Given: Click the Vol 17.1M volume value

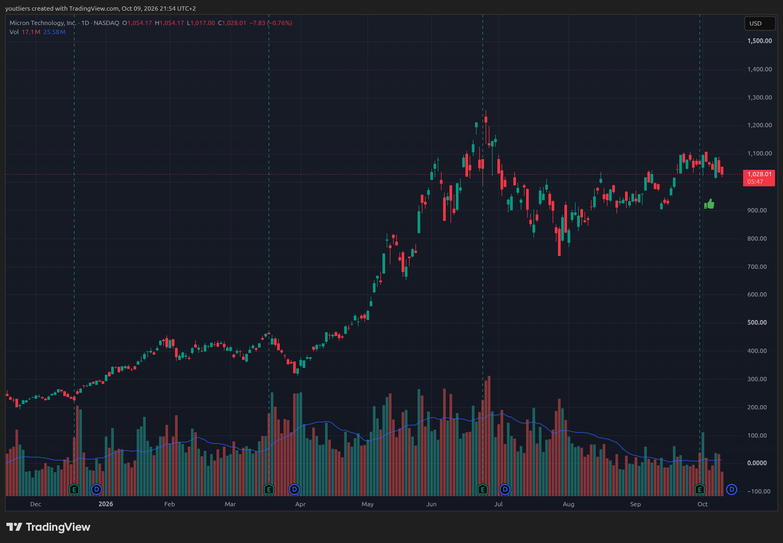Looking at the screenshot, I should 31,32.
